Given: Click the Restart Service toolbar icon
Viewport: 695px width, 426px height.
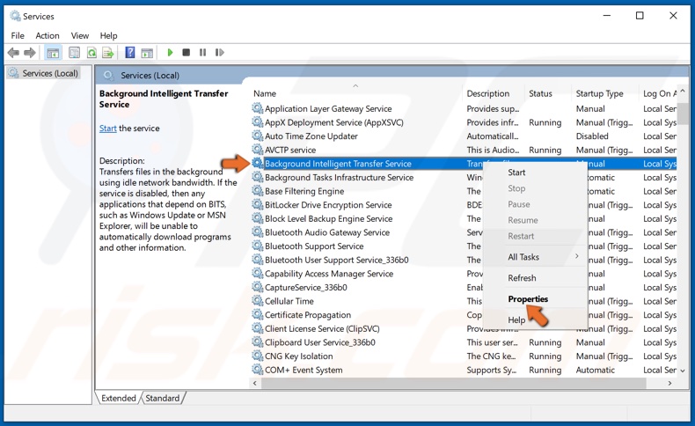Looking at the screenshot, I should click(219, 52).
